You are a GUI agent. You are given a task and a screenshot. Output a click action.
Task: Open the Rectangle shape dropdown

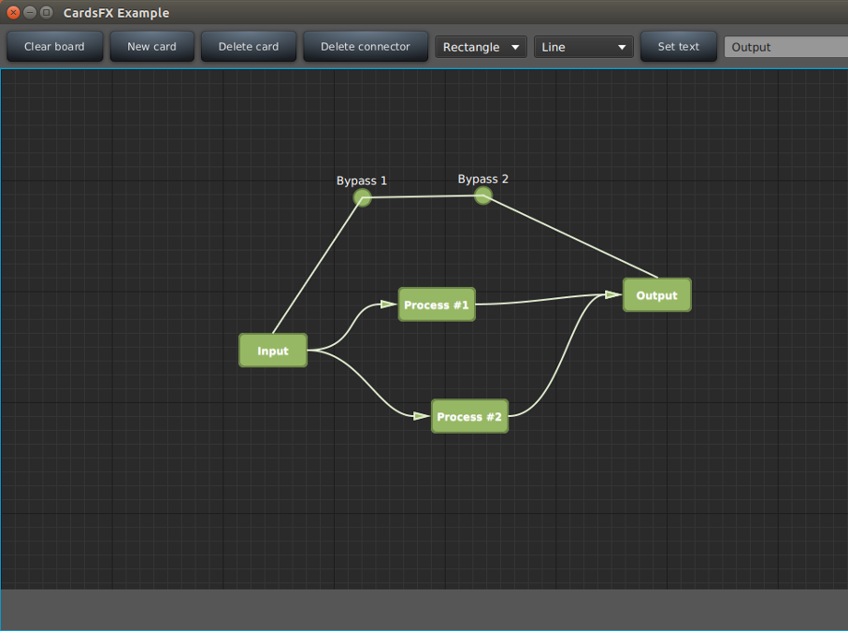tap(481, 47)
